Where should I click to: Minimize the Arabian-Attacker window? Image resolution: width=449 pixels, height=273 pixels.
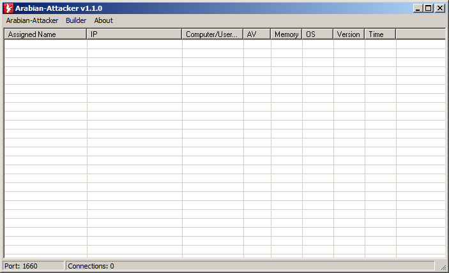(x=418, y=8)
